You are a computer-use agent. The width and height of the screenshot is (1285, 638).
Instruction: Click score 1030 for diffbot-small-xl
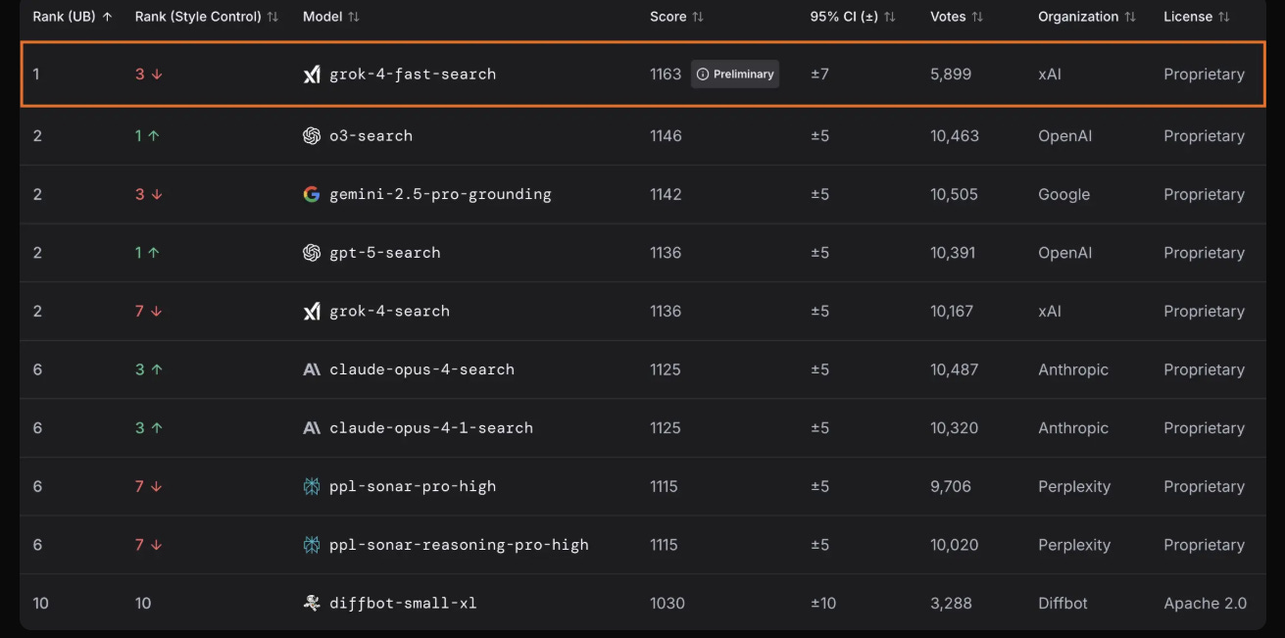(667, 603)
